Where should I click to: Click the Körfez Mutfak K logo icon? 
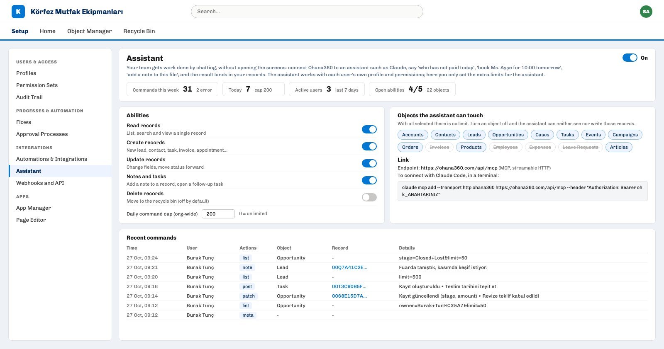tap(18, 12)
